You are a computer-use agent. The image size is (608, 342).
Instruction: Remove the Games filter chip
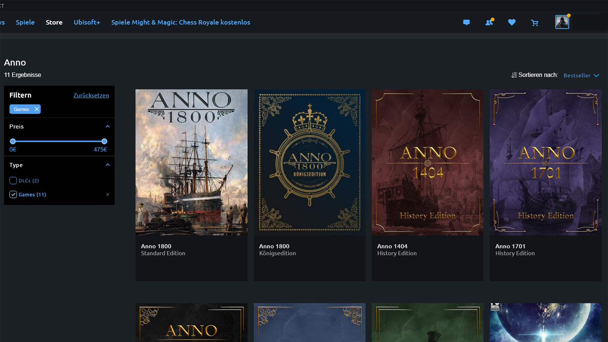click(36, 109)
